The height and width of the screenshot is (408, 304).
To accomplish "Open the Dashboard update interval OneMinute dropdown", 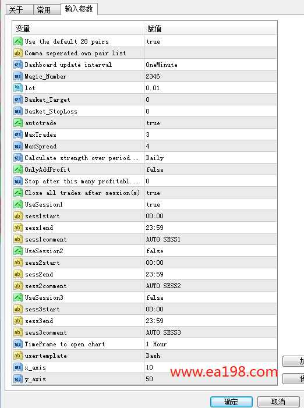I will point(210,65).
